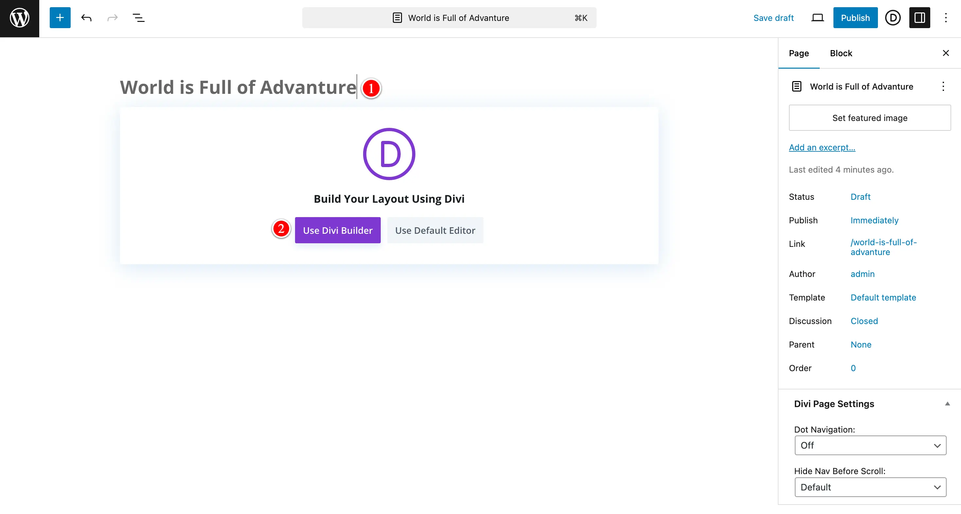Image resolution: width=961 pixels, height=514 pixels.
Task: Click the WordPress logo icon
Action: coord(19,18)
